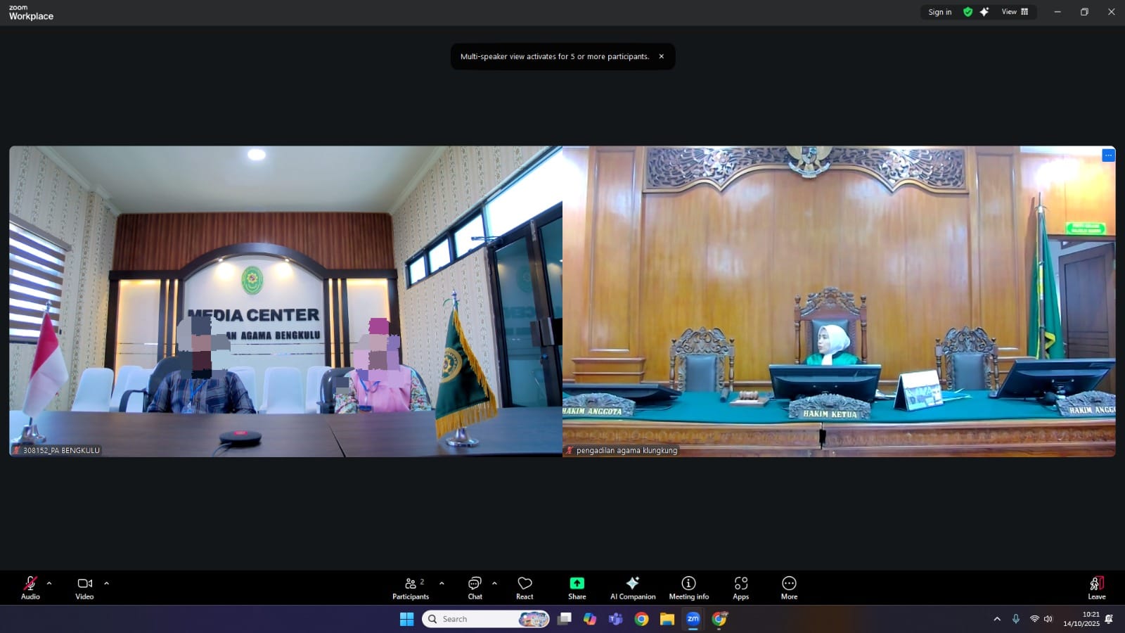Unmute the microphone with Audio button
The image size is (1125, 633).
[30, 587]
